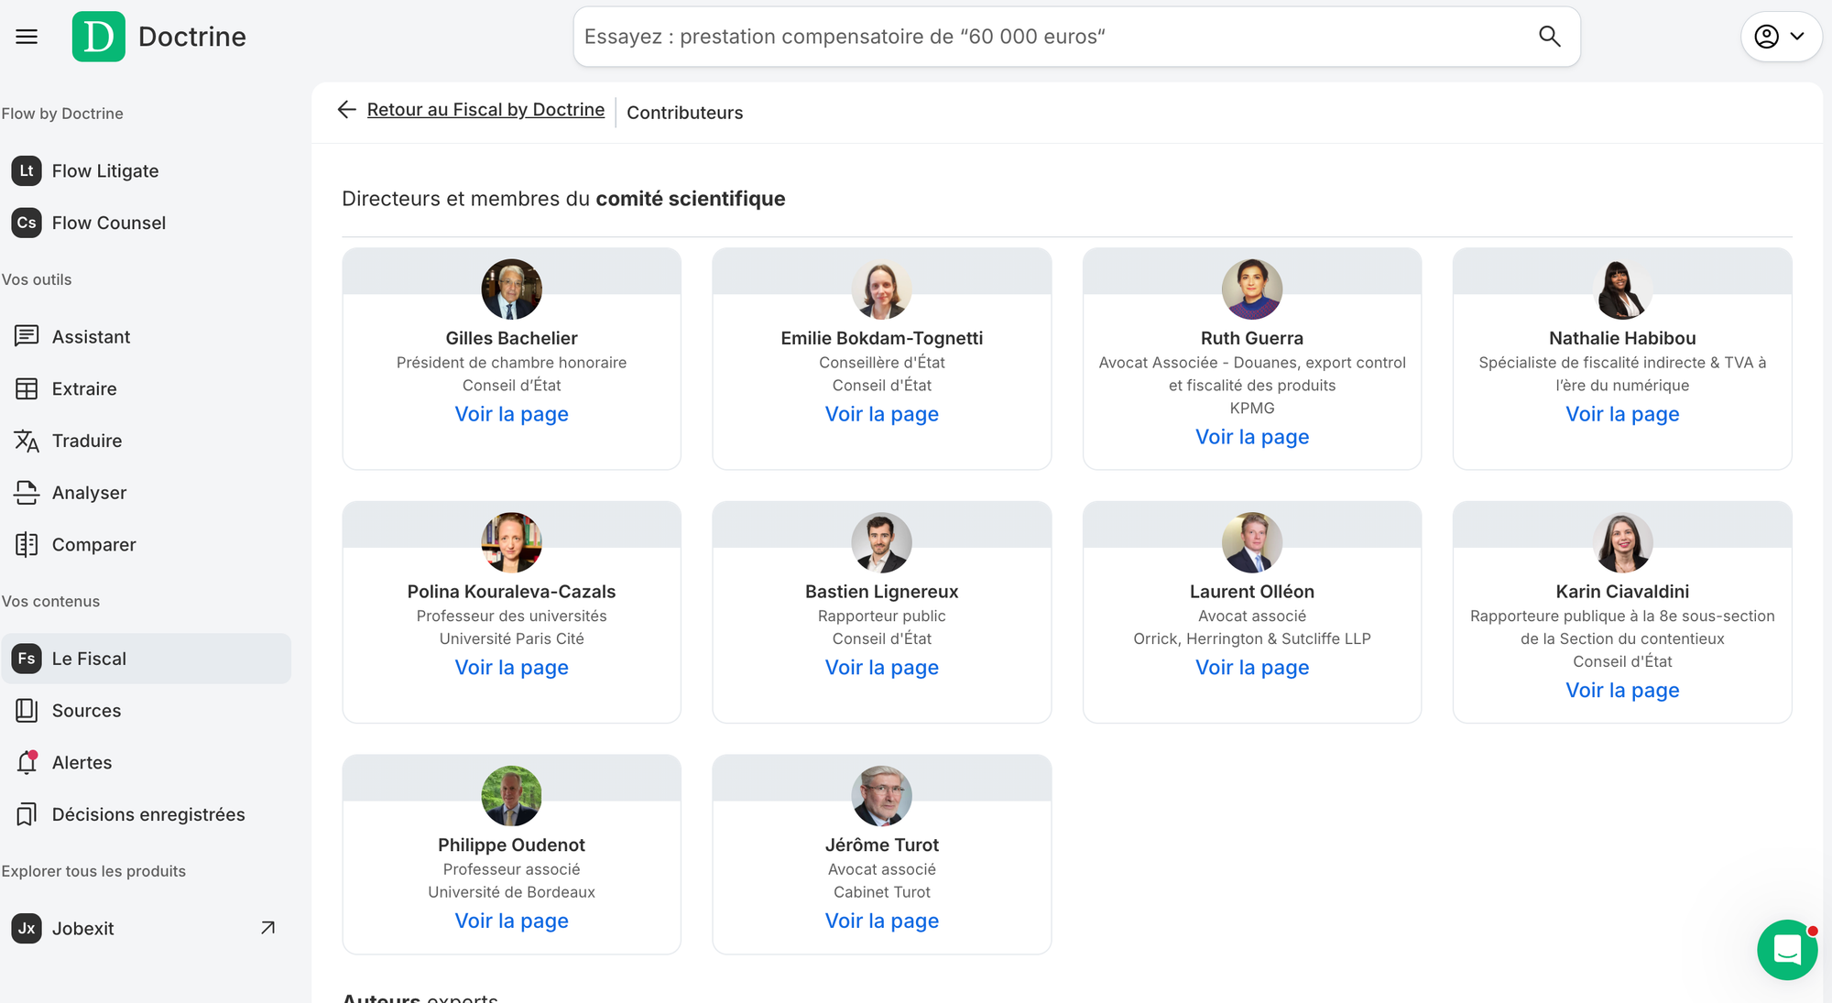The width and height of the screenshot is (1832, 1003).
Task: Click the Doctrine green logo
Action: coord(99,37)
